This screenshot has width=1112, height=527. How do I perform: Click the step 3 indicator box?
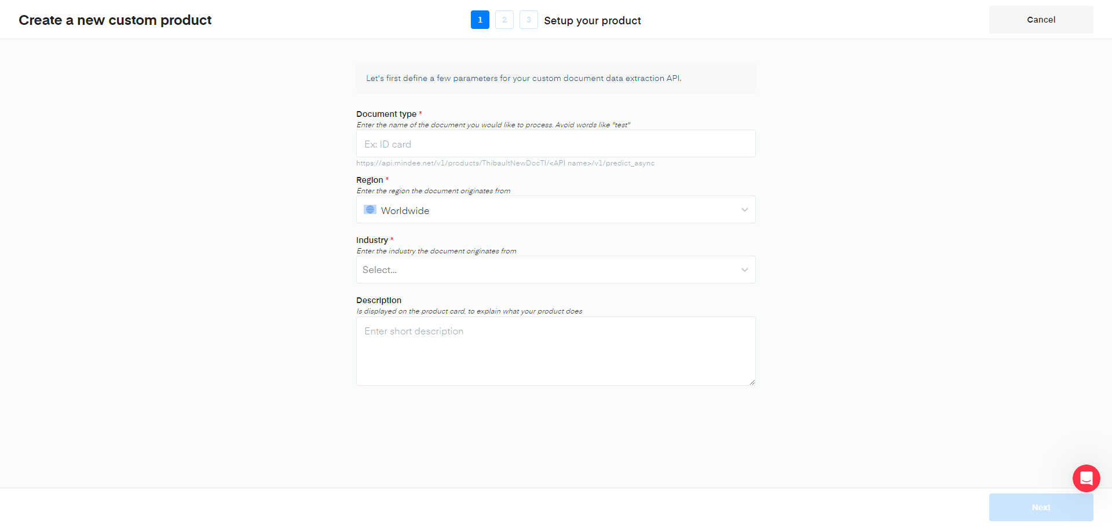528,20
